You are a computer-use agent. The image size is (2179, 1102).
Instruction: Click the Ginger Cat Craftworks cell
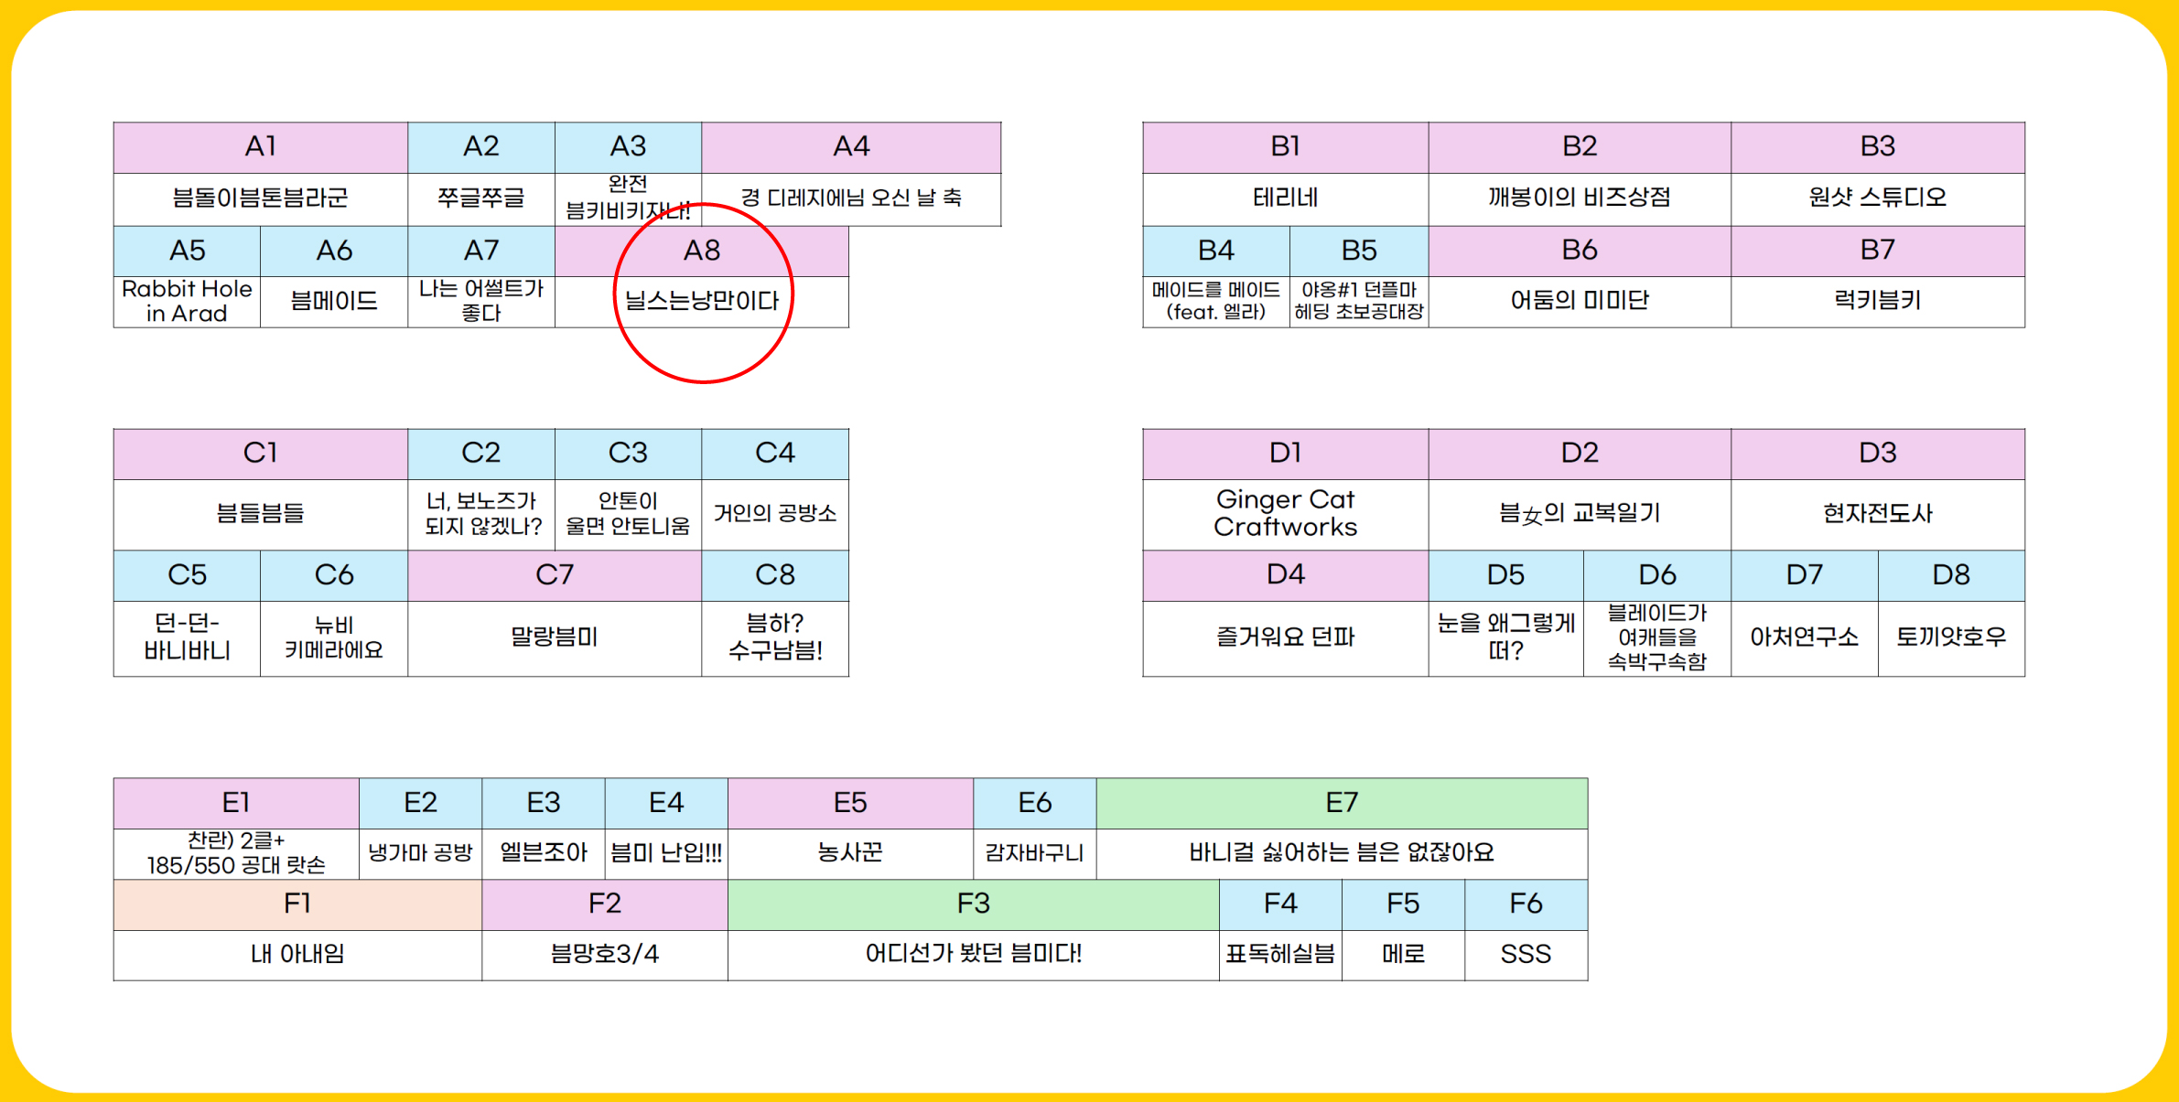tap(1285, 513)
